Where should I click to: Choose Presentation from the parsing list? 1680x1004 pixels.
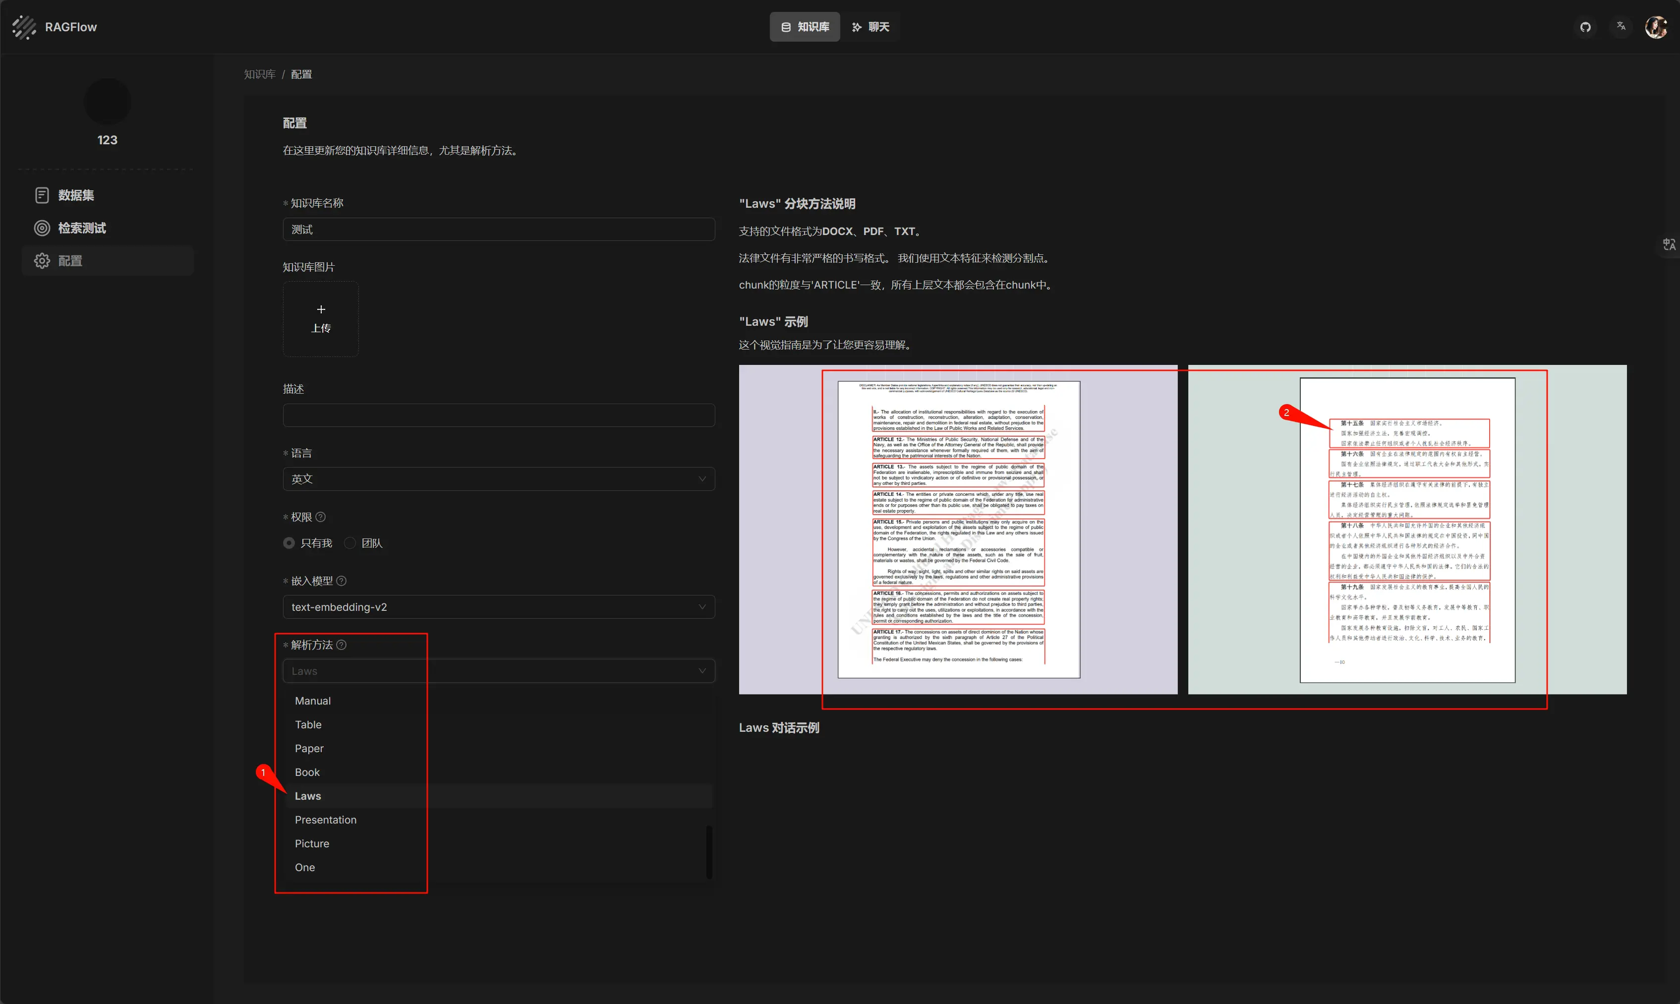pos(325,820)
